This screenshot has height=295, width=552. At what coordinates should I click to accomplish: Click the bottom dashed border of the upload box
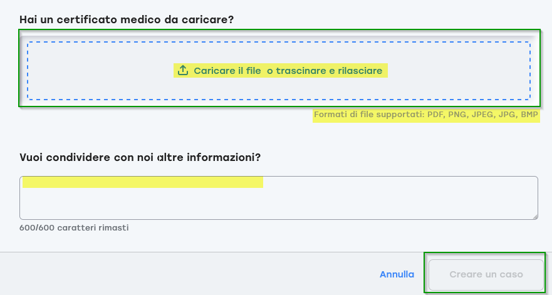[278, 100]
